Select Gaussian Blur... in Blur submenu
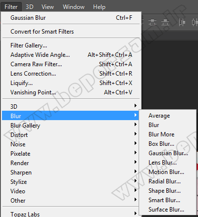The image size is (198, 217). point(168,153)
